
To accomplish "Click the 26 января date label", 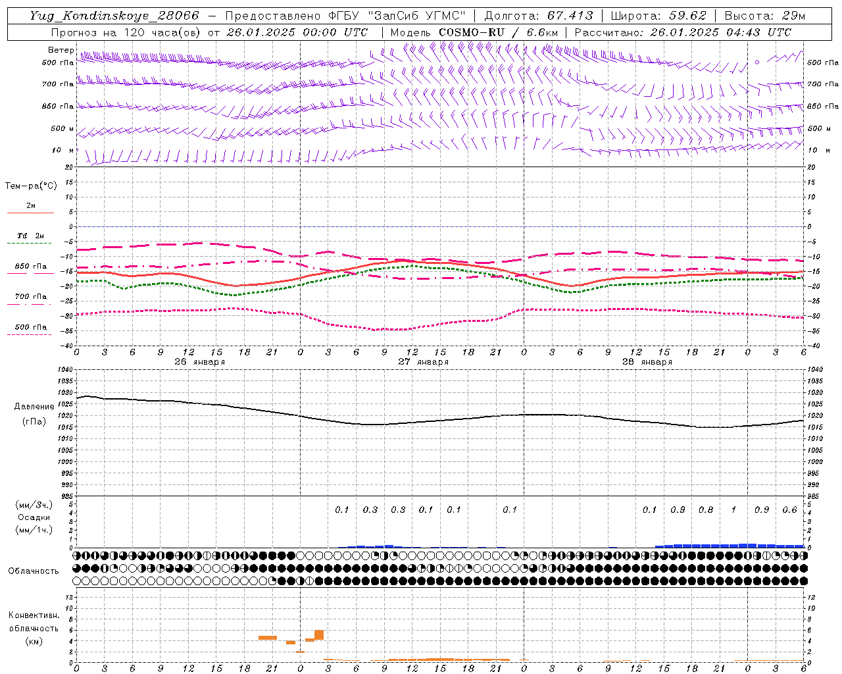I will coord(199,362).
